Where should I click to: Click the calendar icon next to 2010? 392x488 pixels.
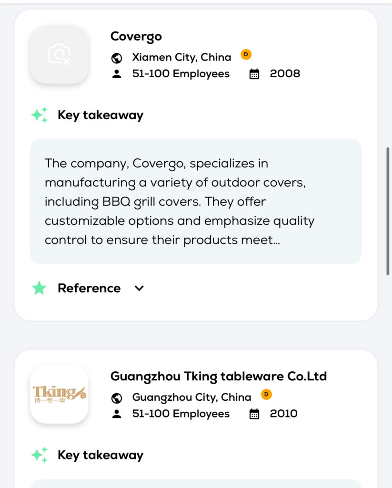pos(254,414)
